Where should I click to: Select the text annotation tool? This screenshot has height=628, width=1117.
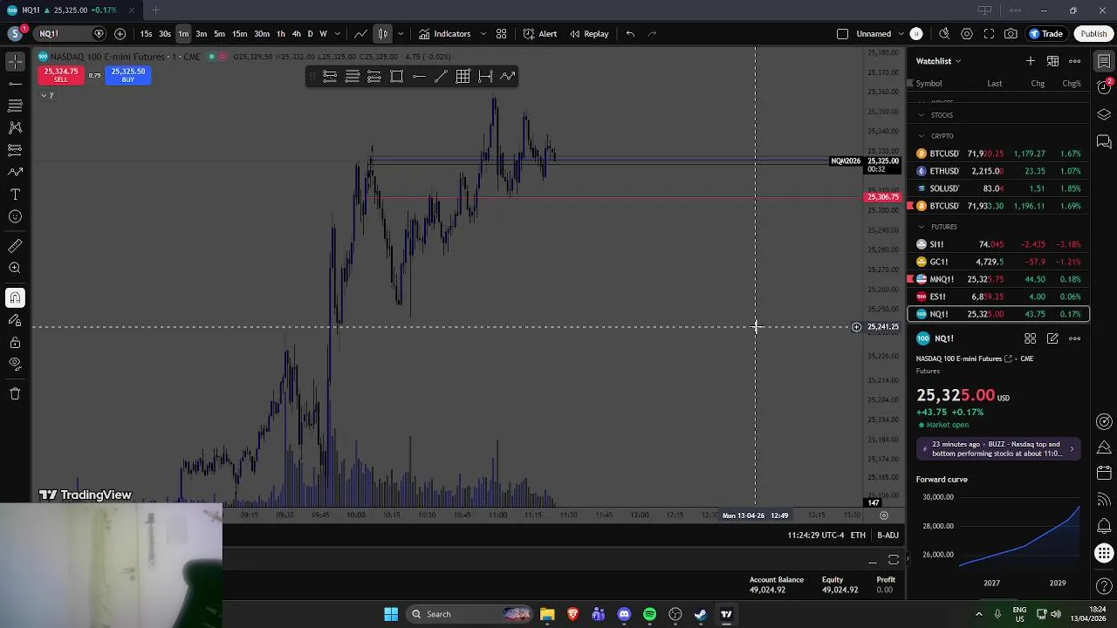15,194
